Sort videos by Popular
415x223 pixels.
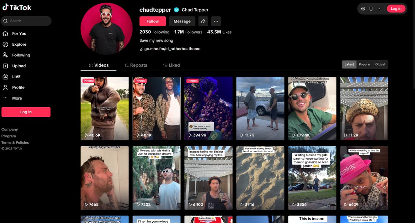[364, 64]
